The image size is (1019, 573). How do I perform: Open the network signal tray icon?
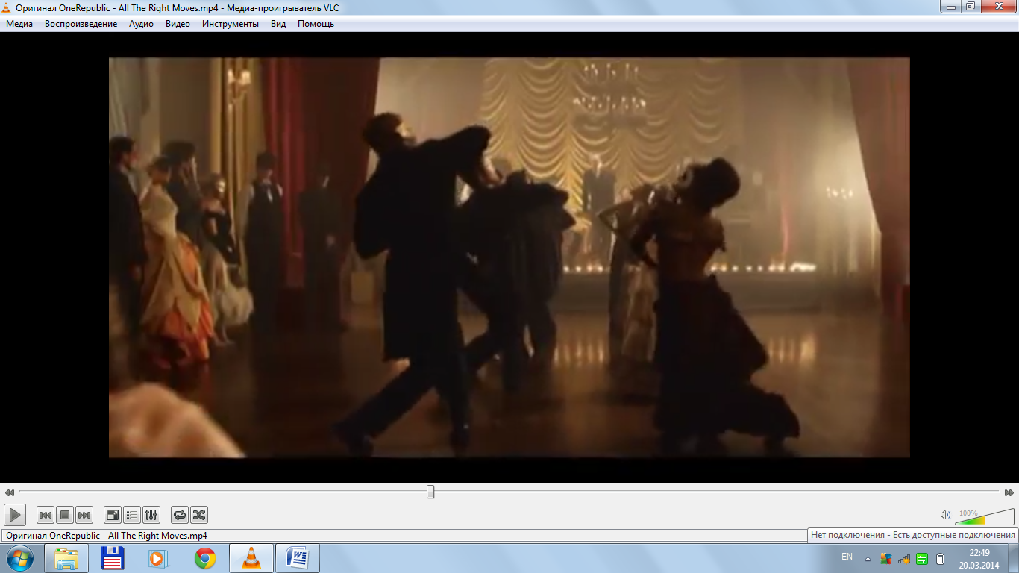pos(904,559)
